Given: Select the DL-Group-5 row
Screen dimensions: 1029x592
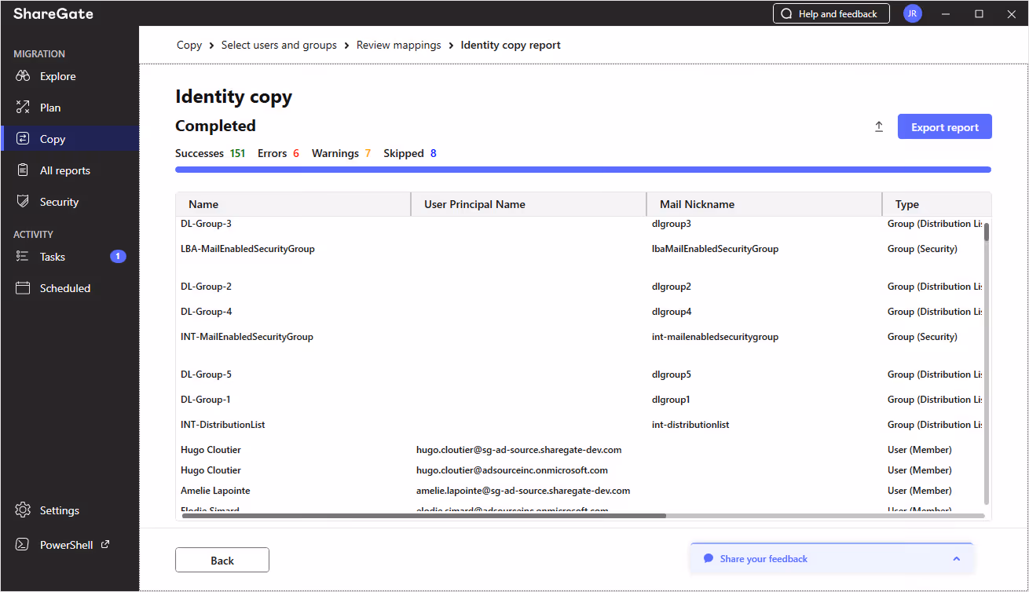Looking at the screenshot, I should pos(580,375).
